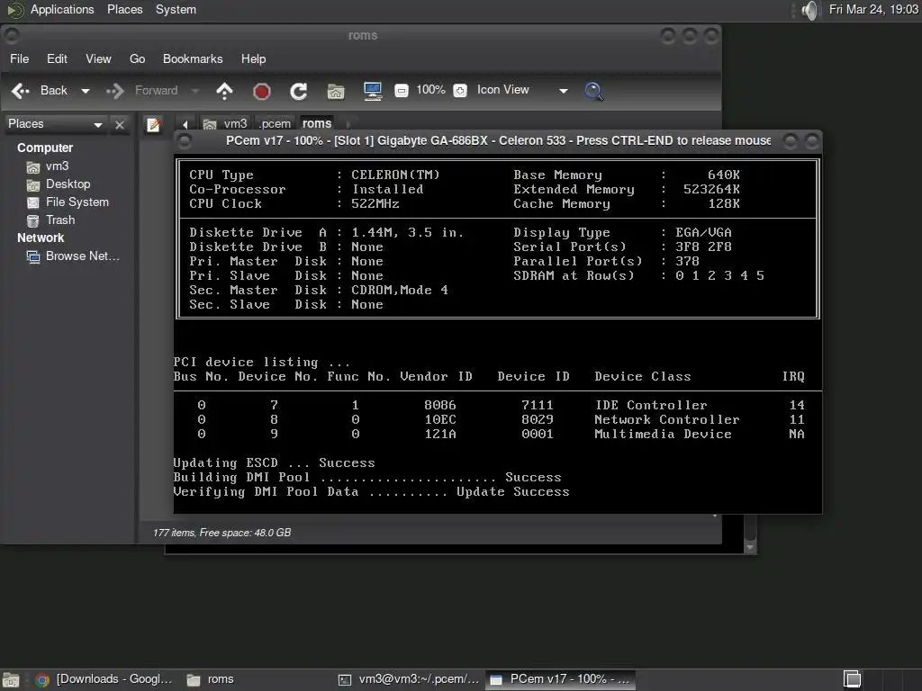Toggle the text location entry pencil icon
This screenshot has width=922, height=691.
point(153,124)
